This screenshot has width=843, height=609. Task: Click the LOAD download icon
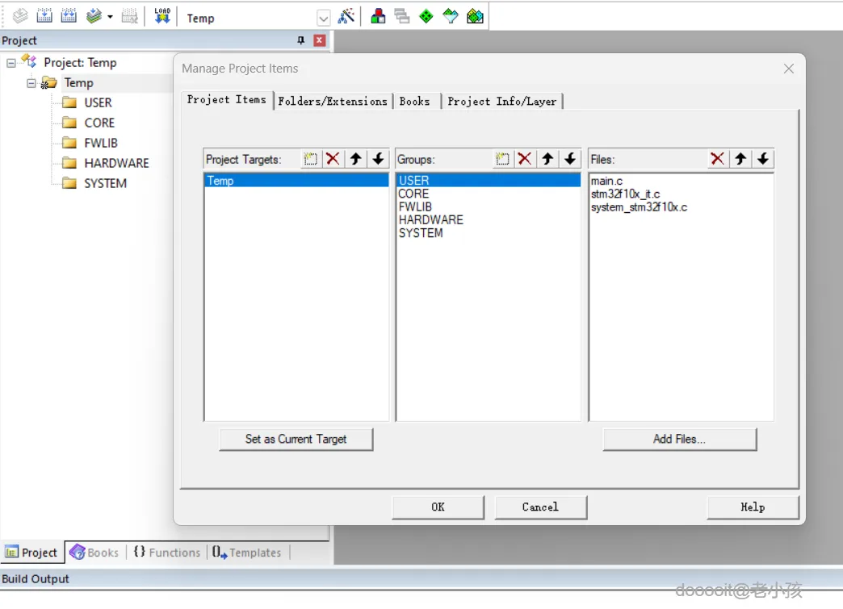point(161,16)
